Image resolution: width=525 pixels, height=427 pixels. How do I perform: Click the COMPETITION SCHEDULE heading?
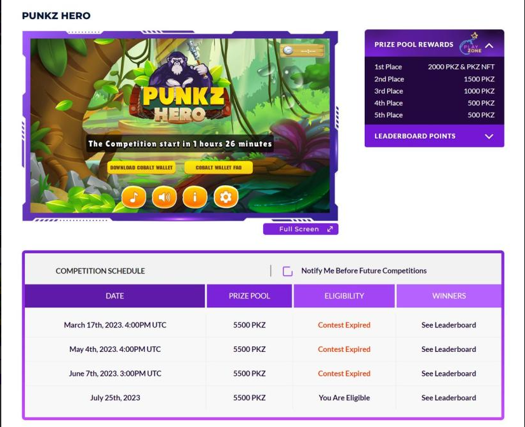click(x=100, y=271)
